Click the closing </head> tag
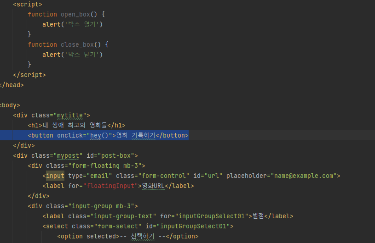Screen dimensions: 375x243 tap(12, 85)
